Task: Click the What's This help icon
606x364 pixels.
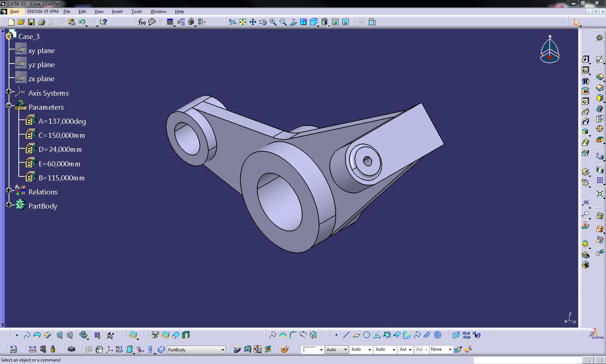Action: (x=104, y=22)
